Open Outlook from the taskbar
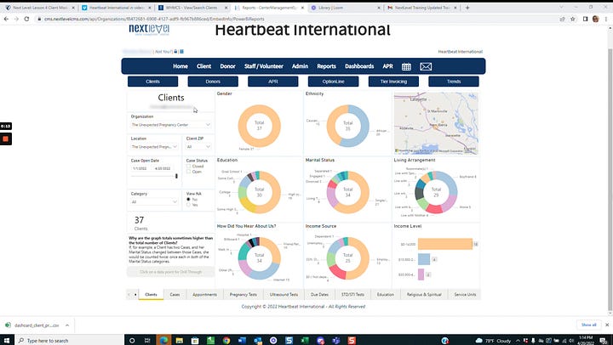Screen dimensions: 613x345 [x=258, y=340]
